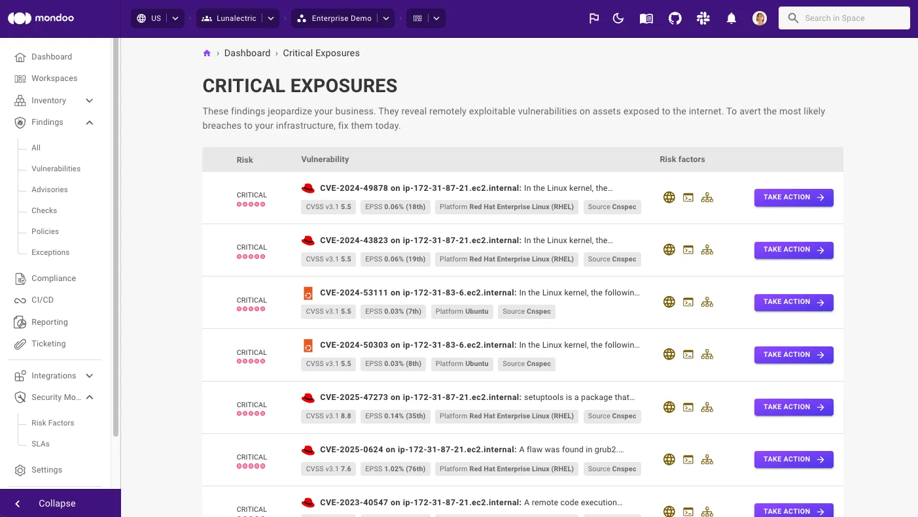Take action on CVE-2024-53111
Viewport: 918px width, 517px height.
click(x=793, y=302)
